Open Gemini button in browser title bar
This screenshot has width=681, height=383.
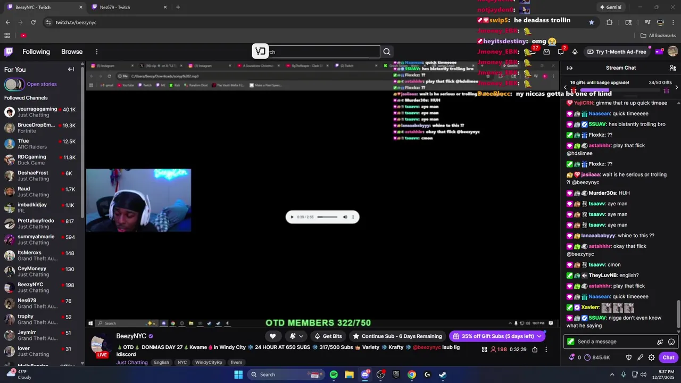(610, 7)
